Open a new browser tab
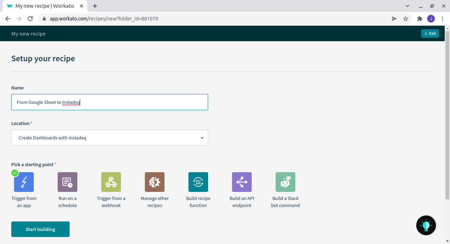Viewport: 450px width, 244px height. pos(95,6)
